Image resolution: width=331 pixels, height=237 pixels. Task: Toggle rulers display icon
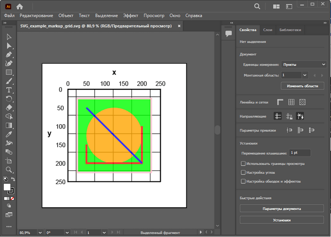pyautogui.click(x=280, y=102)
